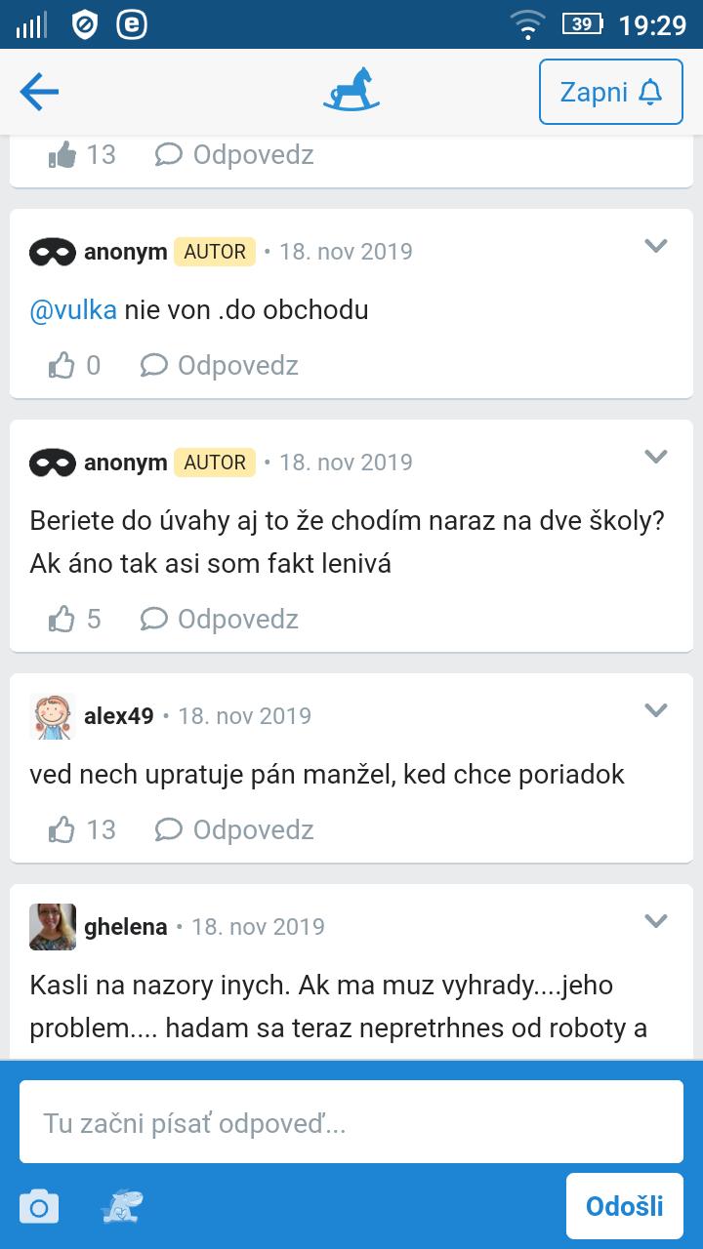Open chevron menu on alex49's comment
This screenshot has width=703, height=1249.
click(656, 710)
